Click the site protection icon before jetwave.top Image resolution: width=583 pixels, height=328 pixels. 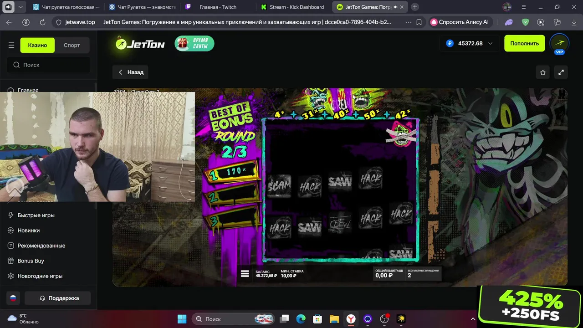58,22
